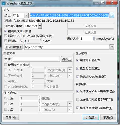Click the 缓冲区 value field showing 2
The width and height of the screenshot is (120, 125).
38,81
